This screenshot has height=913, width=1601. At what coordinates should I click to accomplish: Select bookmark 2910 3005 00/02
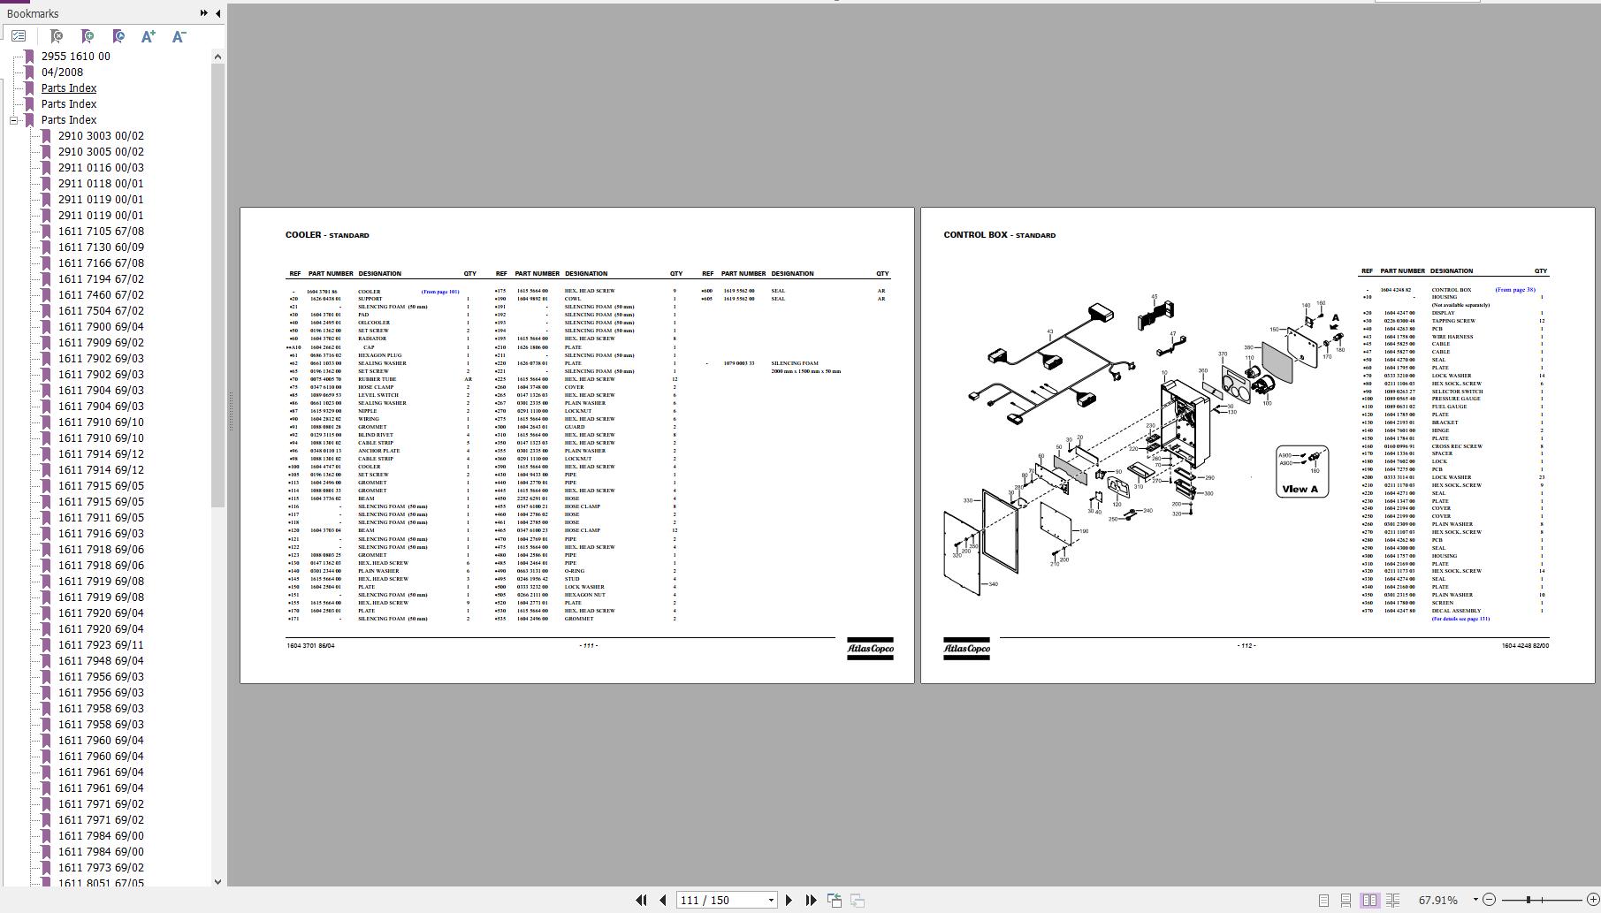pos(101,152)
